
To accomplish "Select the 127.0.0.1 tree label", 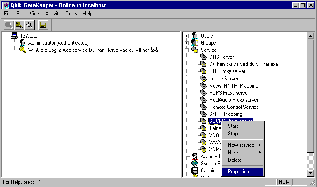I will tap(30, 36).
